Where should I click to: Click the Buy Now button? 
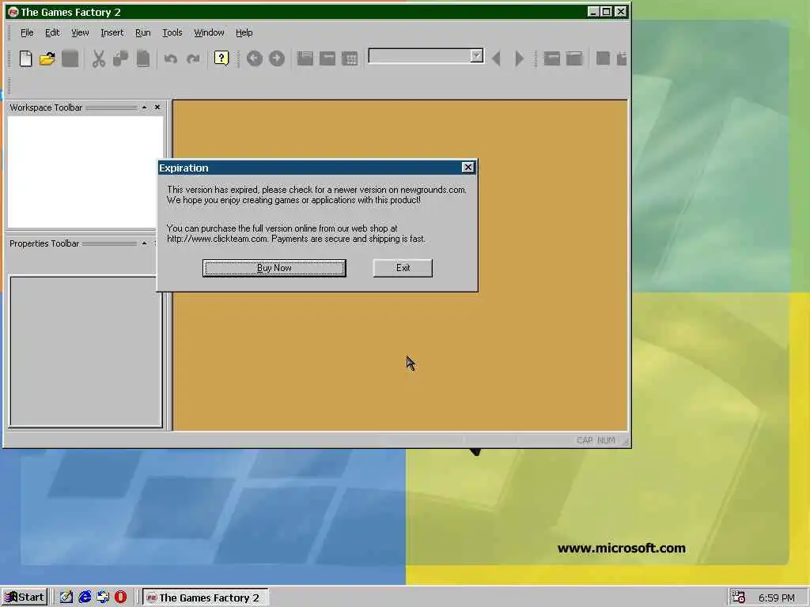[x=274, y=268]
